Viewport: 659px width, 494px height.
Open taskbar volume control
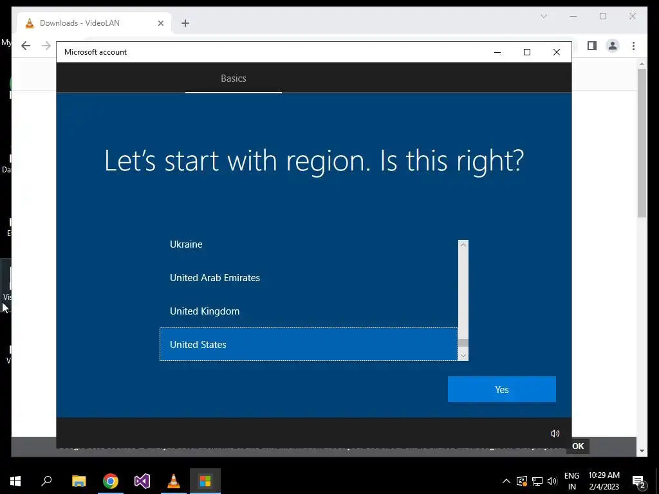point(552,481)
